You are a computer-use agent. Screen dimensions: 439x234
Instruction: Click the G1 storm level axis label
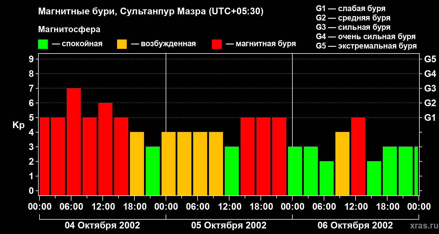tap(430, 118)
